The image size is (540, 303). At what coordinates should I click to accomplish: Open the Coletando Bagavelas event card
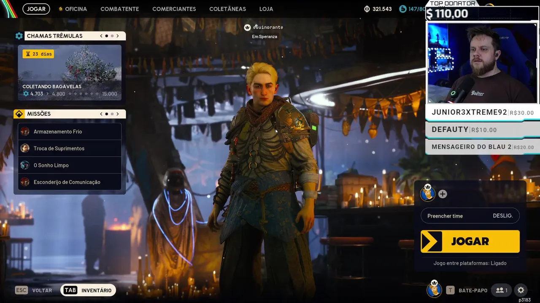click(x=70, y=72)
